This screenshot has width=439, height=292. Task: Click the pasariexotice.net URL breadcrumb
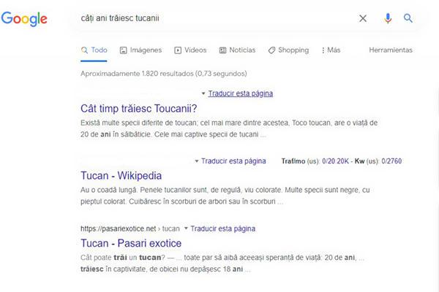click(130, 228)
